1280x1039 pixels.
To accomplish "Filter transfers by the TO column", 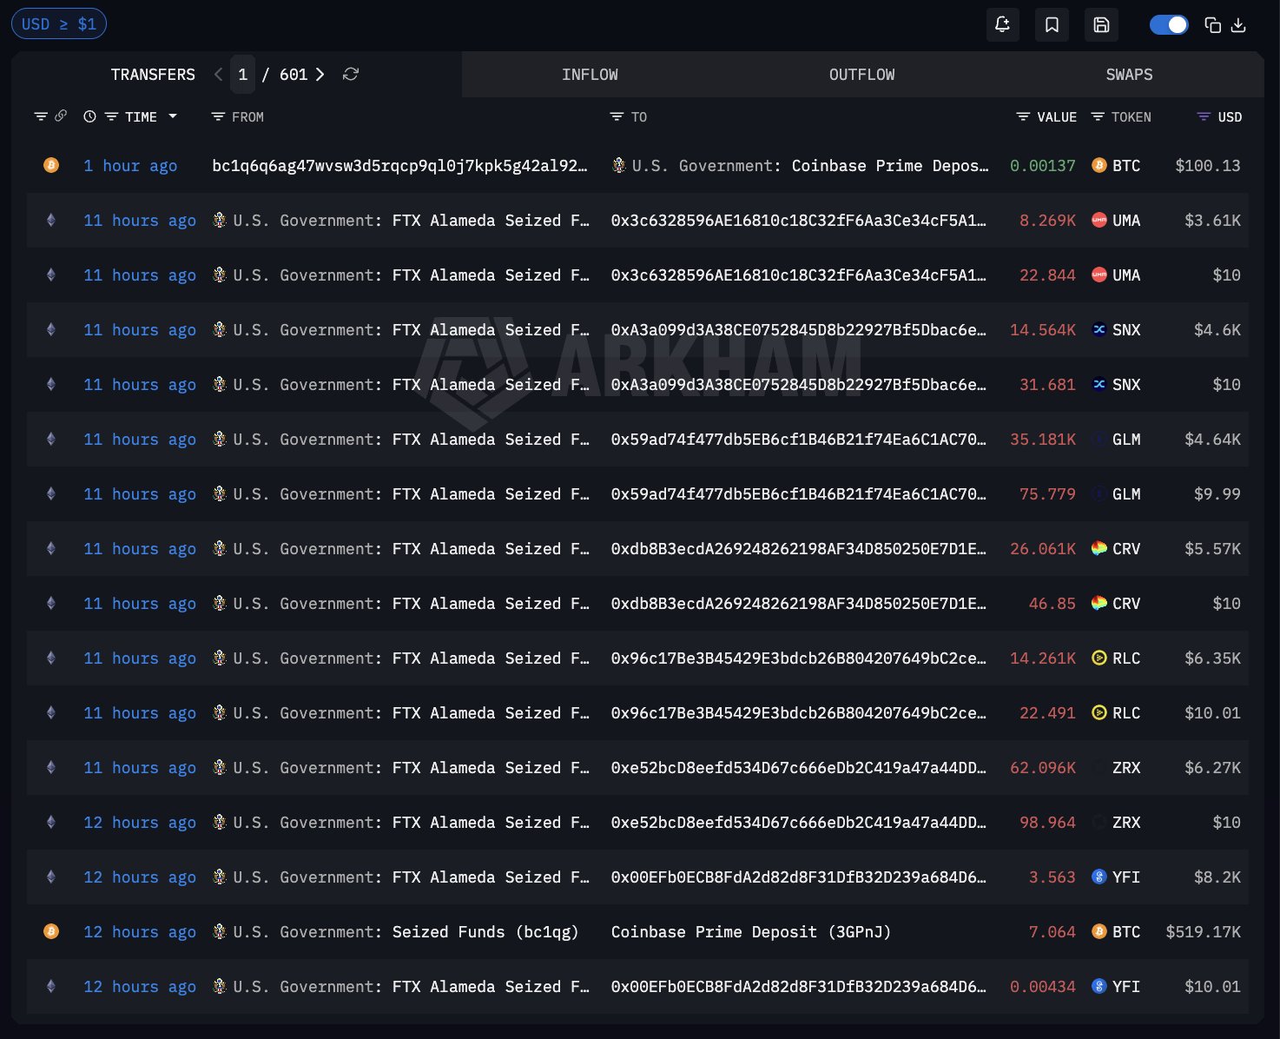I will click(x=617, y=116).
